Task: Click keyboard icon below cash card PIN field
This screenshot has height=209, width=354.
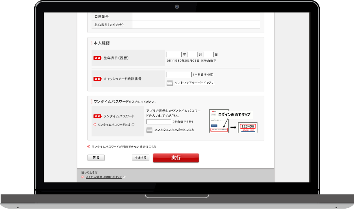Action: pos(170,83)
